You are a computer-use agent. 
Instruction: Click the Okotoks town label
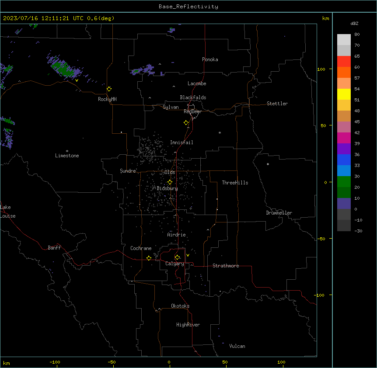[x=180, y=306]
